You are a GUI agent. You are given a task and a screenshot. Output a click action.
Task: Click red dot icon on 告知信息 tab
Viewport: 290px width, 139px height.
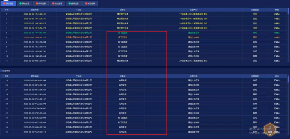(x=86, y=4)
